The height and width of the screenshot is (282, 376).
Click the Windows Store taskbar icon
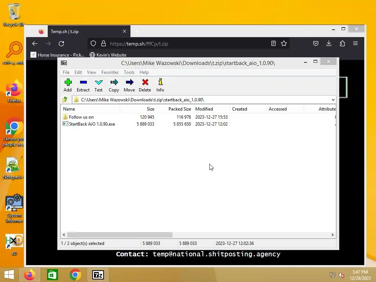point(52,275)
